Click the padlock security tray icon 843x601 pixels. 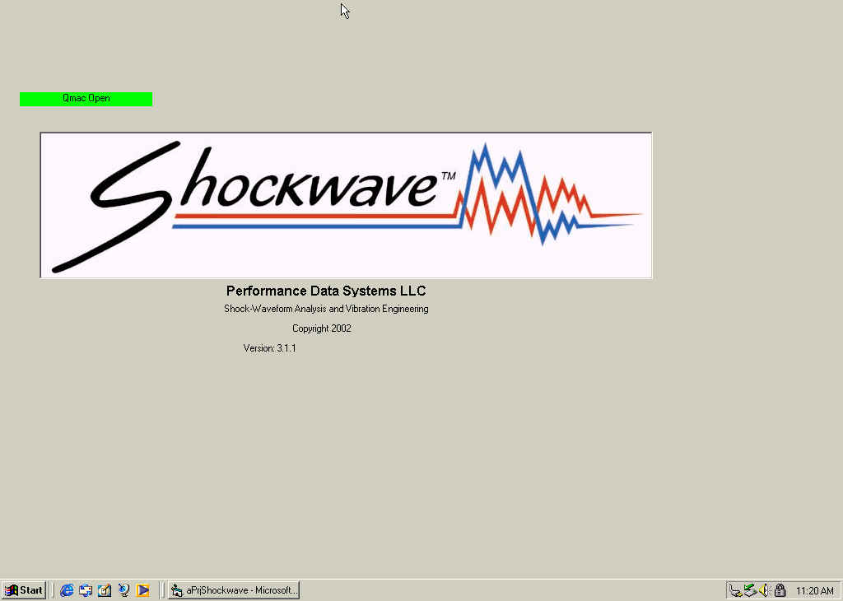point(780,591)
